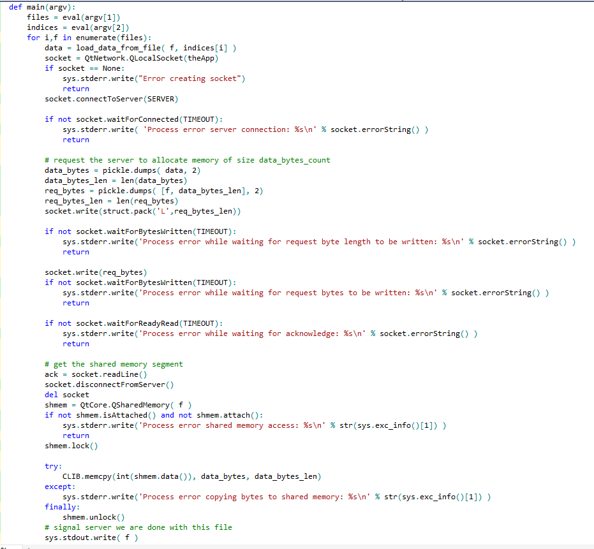Click the 'req_bytes_len = len(req_bytes)' line
The image size is (594, 549).
[x=112, y=201]
